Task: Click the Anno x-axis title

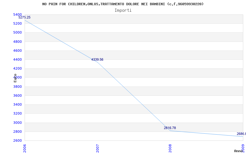Action: tap(239, 151)
